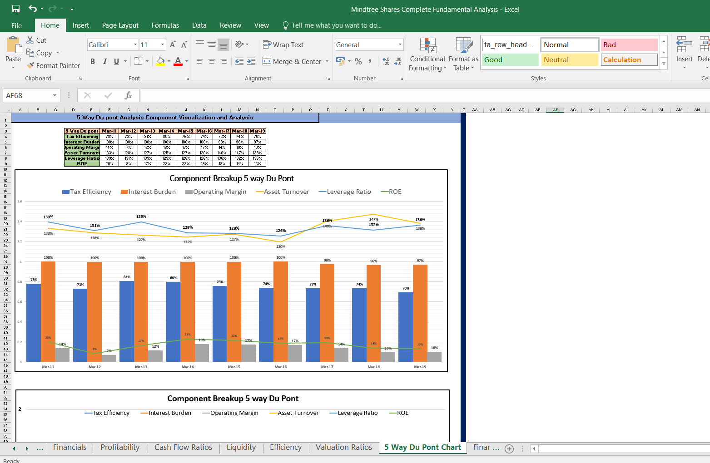The width and height of the screenshot is (710, 463).
Task: Center text horizontally in cell
Action: click(212, 61)
